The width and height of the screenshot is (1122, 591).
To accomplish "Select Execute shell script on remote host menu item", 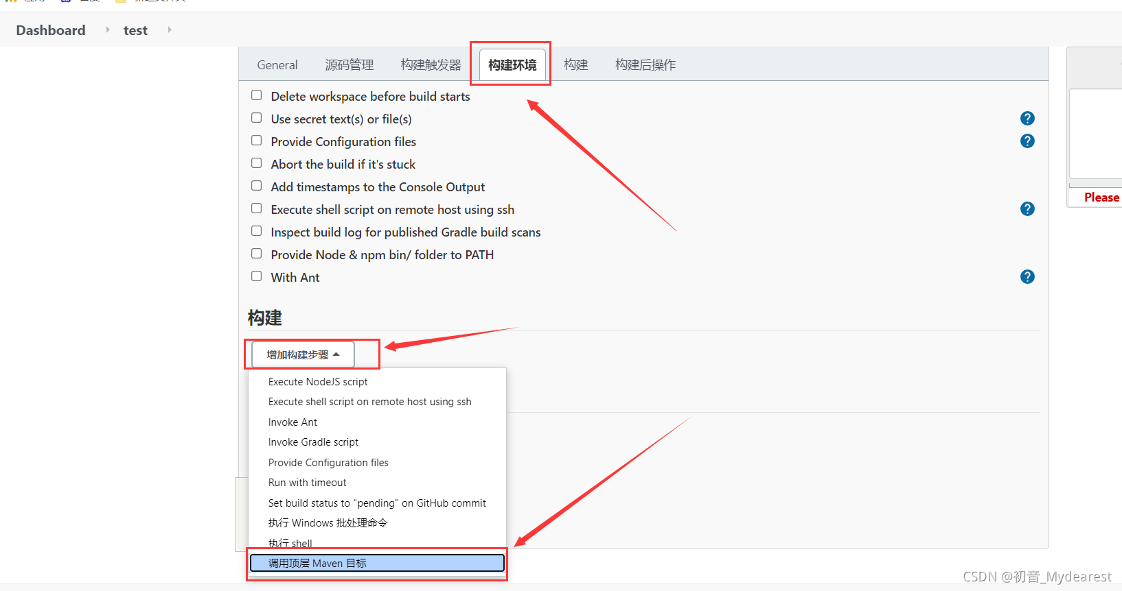I will point(377,402).
